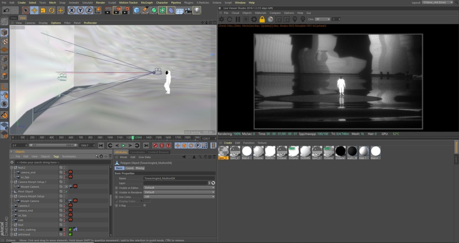This screenshot has width=459, height=243.
Task: Click the Octane render lock icon
Action: 262,19
